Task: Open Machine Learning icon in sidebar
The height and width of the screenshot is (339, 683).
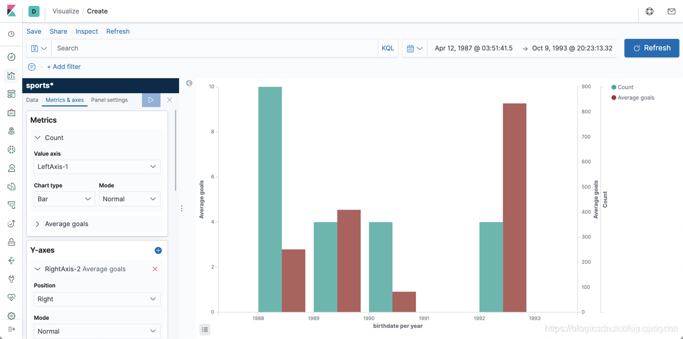Action: pyautogui.click(x=12, y=149)
